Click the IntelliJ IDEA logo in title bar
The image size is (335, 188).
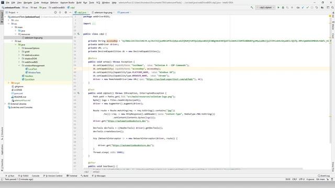[x=2, y=3]
